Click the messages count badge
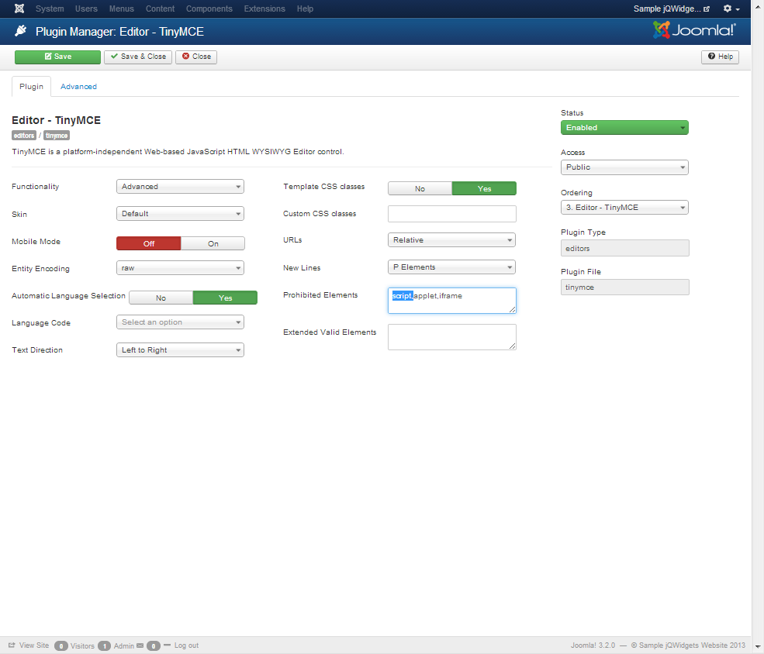Screen dimensions: 764x654 click(153, 645)
